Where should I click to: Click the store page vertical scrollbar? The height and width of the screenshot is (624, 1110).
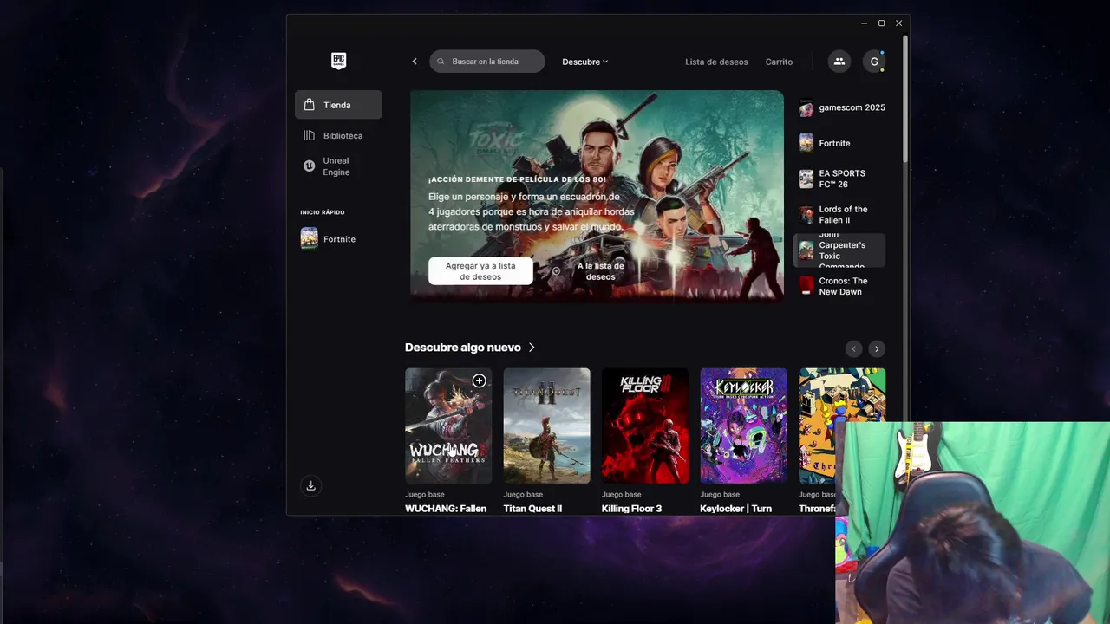coord(905,97)
